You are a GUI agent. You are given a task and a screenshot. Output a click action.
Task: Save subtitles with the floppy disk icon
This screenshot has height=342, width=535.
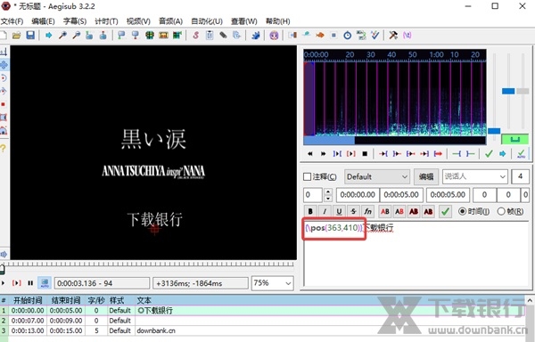30,35
